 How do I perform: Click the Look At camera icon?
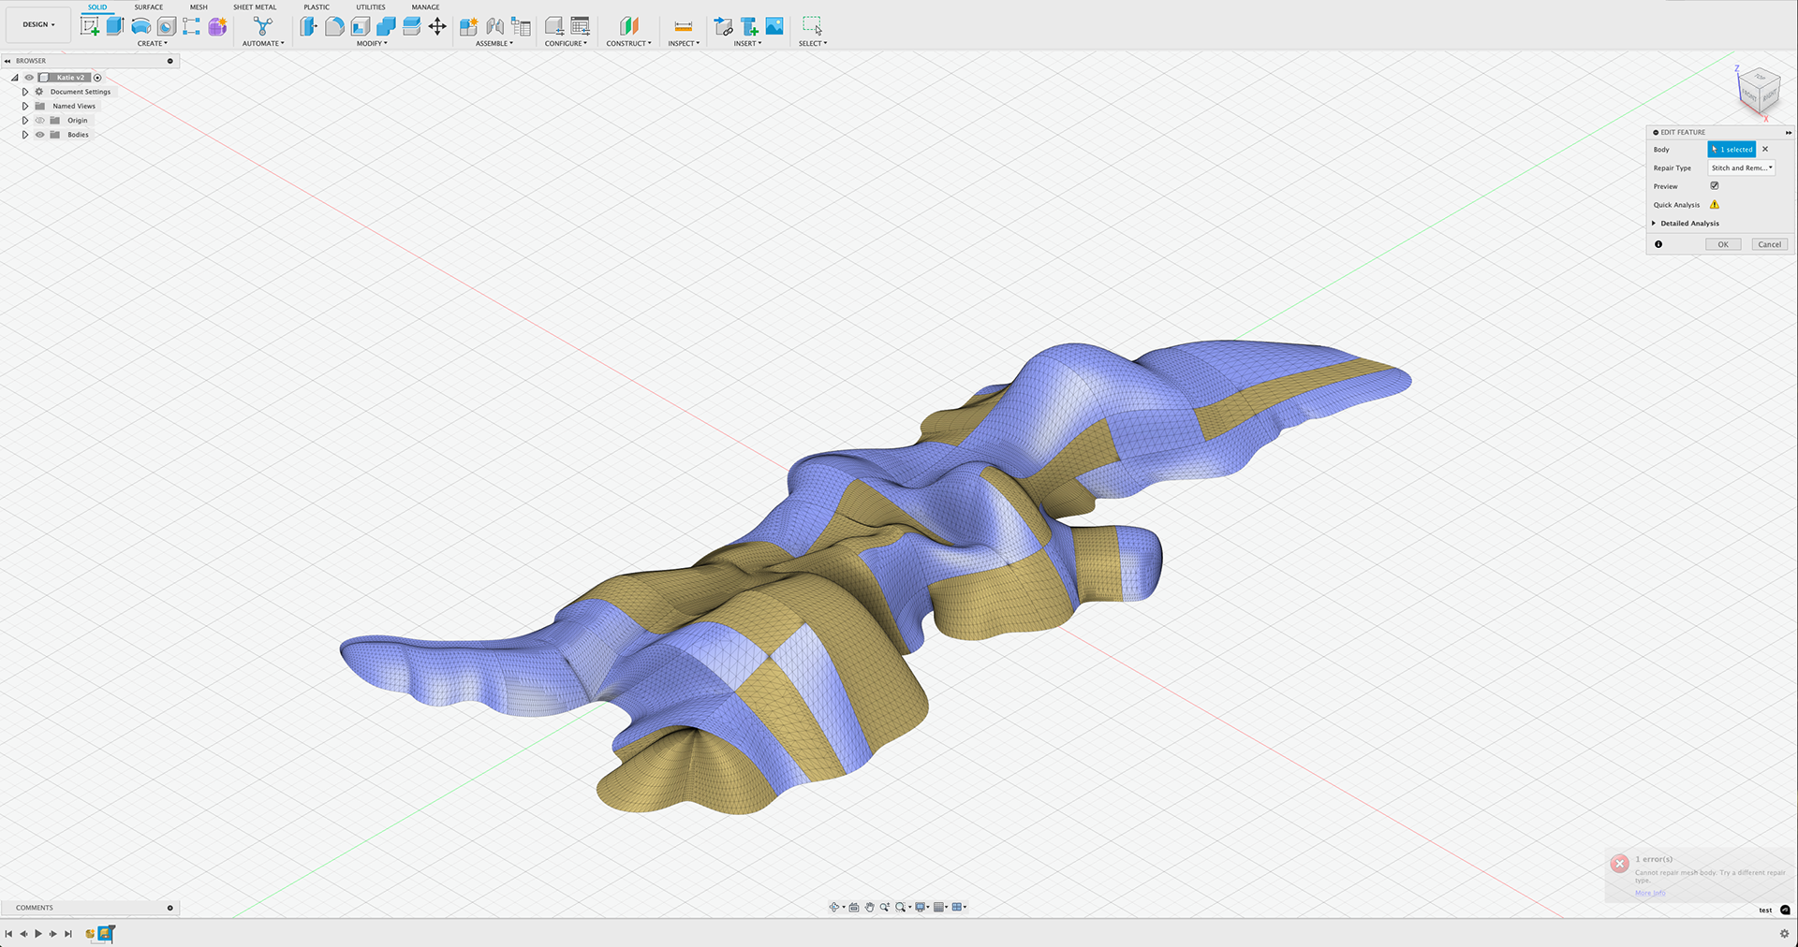(854, 907)
